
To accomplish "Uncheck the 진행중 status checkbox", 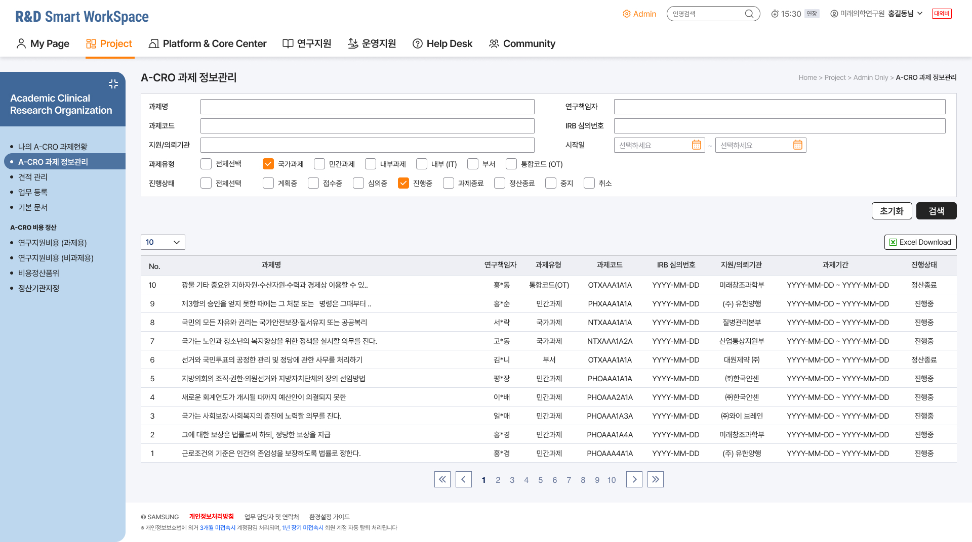I will tap(403, 183).
